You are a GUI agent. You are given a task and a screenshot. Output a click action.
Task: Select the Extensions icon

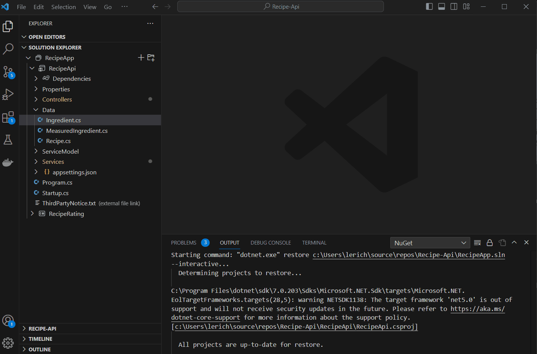coord(8,117)
